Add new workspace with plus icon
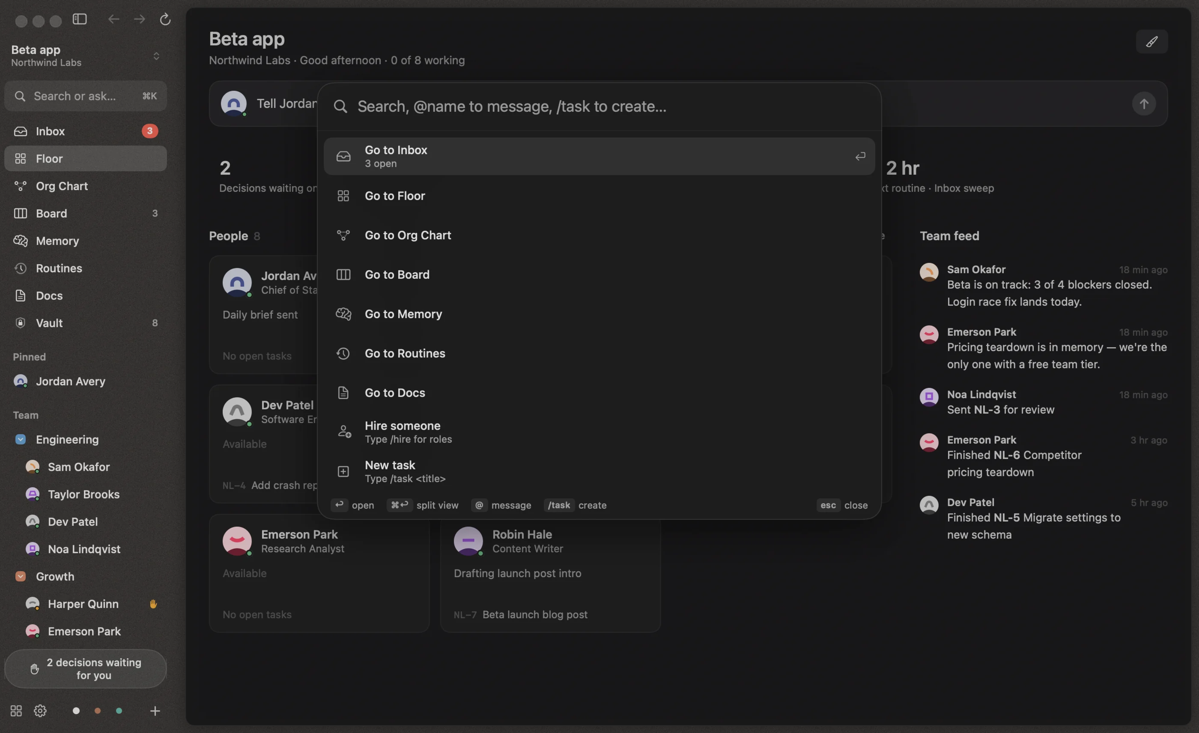 click(x=155, y=711)
